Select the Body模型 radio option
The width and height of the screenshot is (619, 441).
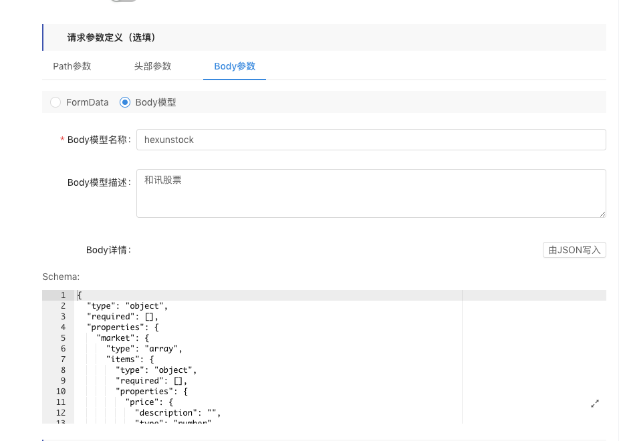tap(124, 102)
